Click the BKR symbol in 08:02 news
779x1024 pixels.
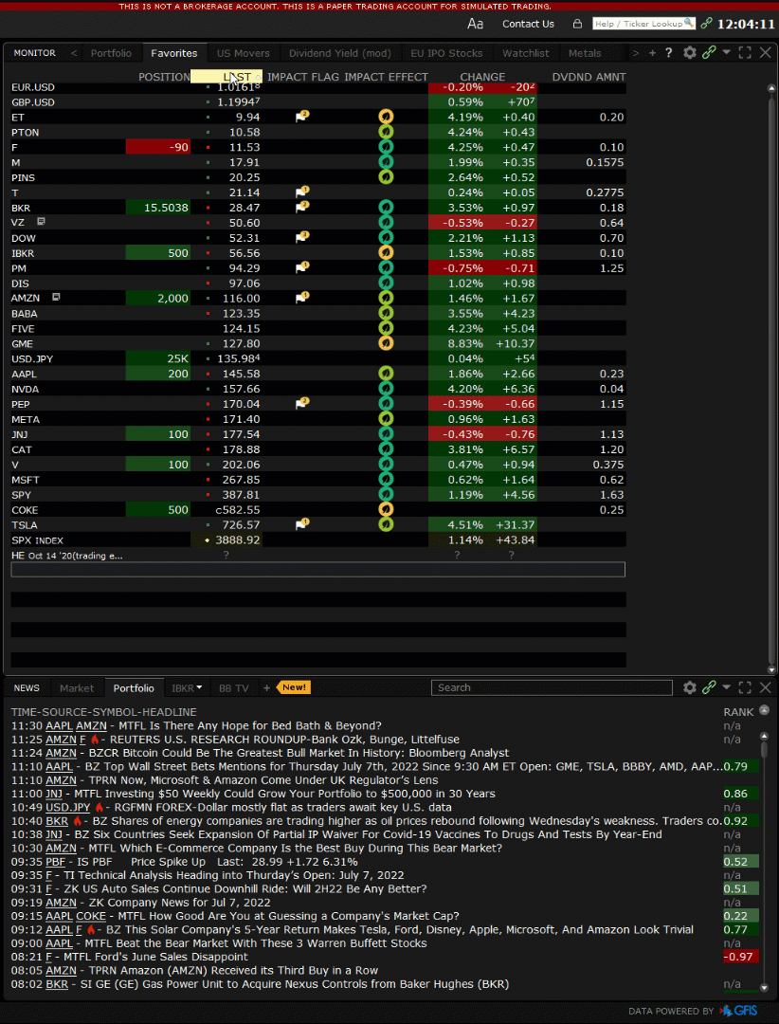tap(57, 983)
